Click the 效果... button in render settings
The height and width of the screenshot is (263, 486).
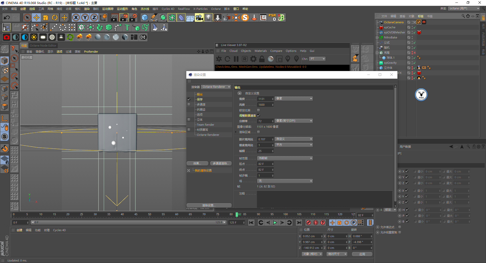point(197,163)
